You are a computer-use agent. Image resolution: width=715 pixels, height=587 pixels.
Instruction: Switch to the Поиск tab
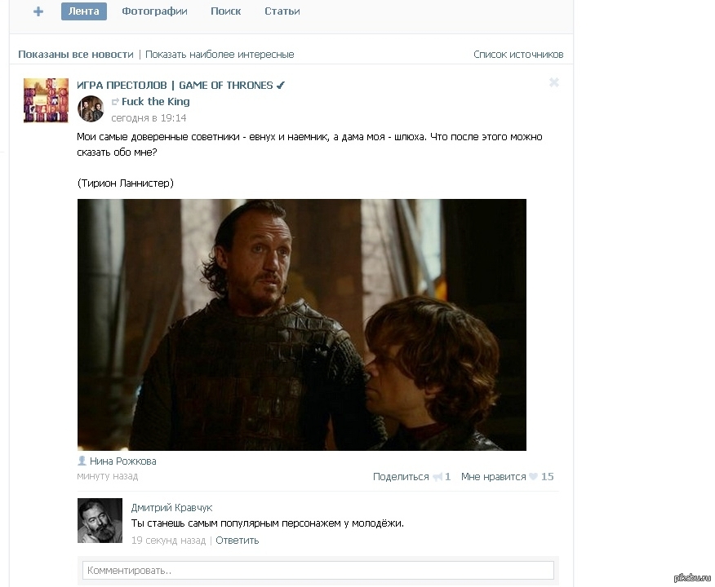point(226,11)
